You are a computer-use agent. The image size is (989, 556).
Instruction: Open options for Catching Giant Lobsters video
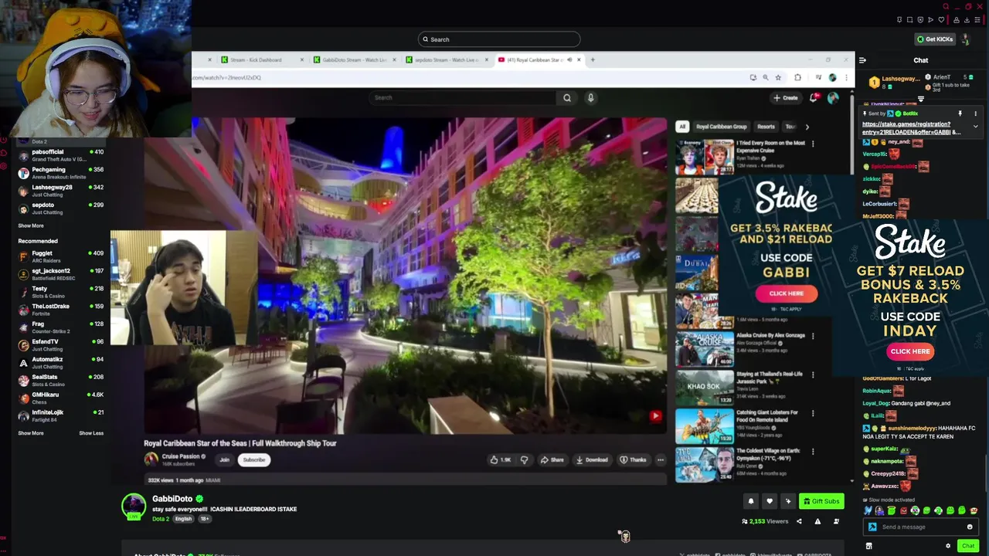click(x=812, y=413)
